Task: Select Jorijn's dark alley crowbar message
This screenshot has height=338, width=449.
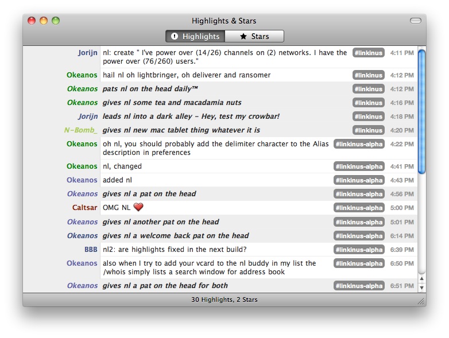Action: (191, 116)
